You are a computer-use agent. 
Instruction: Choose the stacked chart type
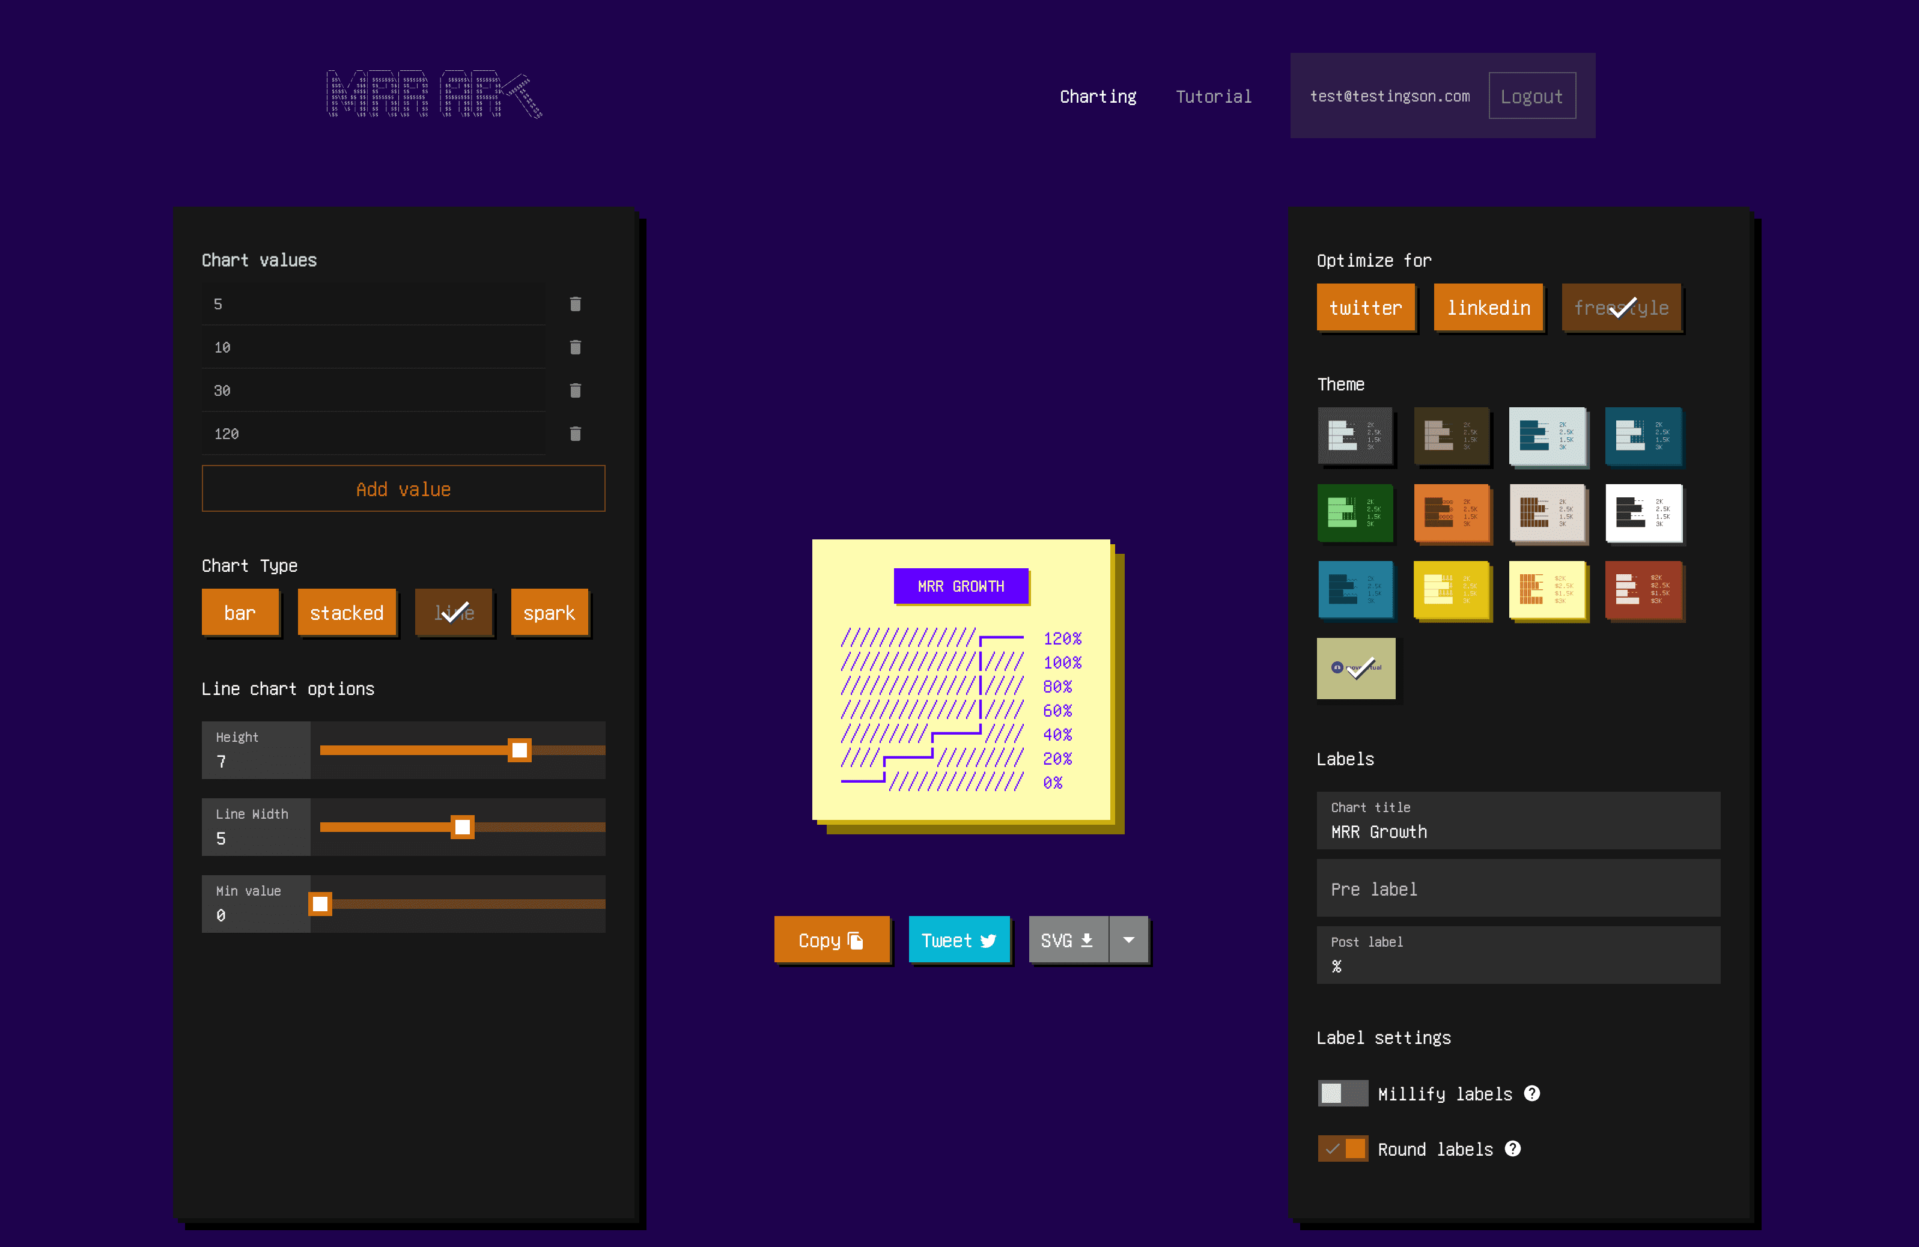coord(347,613)
